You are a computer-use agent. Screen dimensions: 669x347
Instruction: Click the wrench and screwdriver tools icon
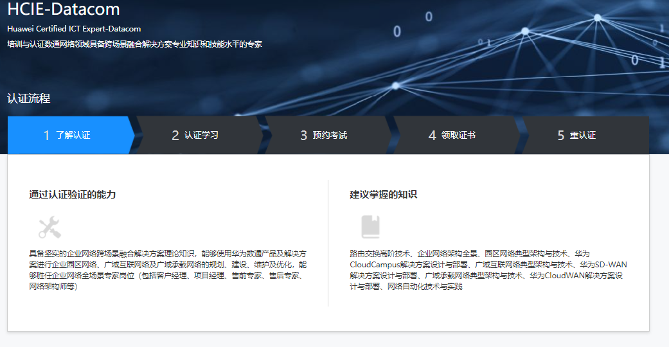click(50, 227)
